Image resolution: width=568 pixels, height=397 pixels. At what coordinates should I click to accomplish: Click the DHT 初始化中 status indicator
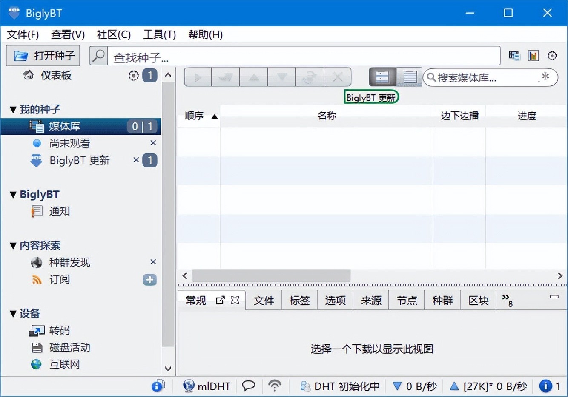[x=340, y=386]
